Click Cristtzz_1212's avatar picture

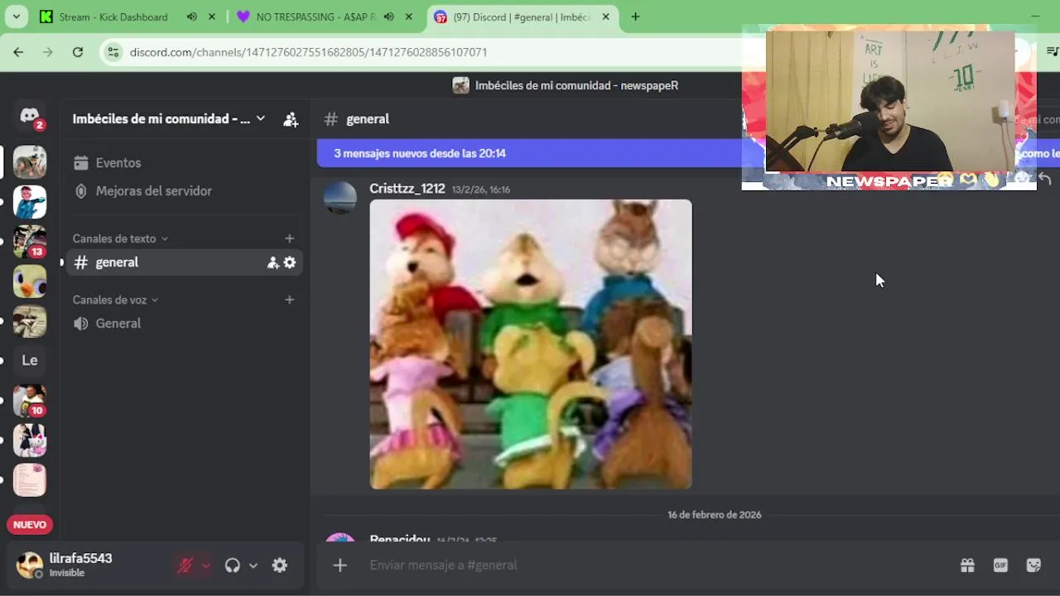click(x=340, y=198)
